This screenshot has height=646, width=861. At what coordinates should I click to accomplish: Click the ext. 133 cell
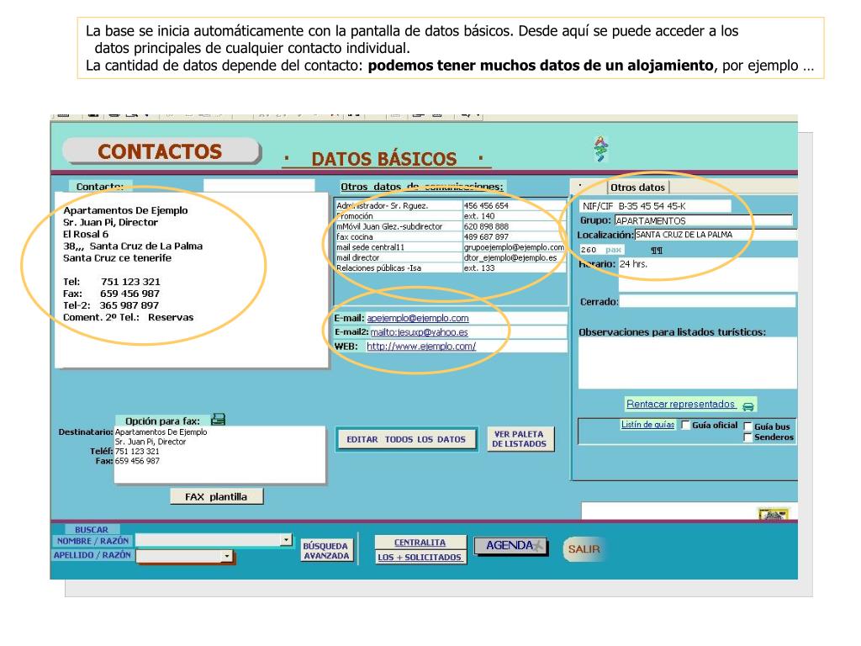tap(514, 268)
